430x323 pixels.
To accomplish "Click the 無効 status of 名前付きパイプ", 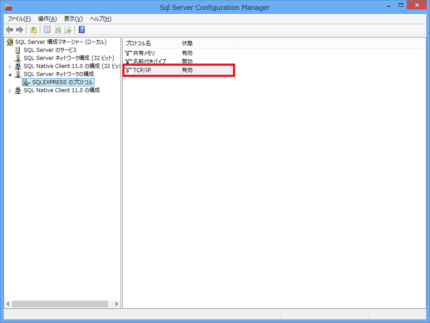I will [x=187, y=61].
